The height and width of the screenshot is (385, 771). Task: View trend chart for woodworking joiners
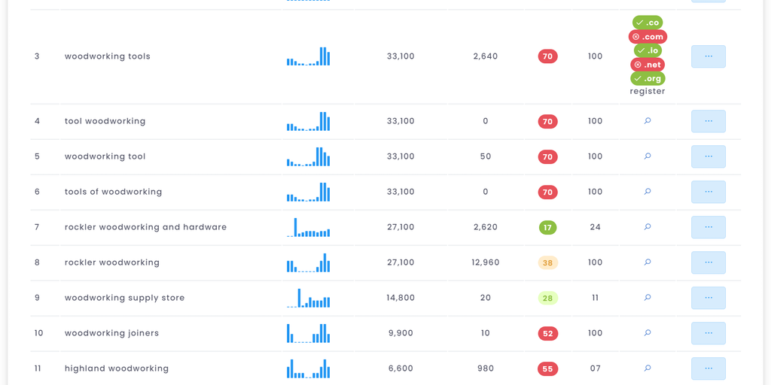[308, 333]
